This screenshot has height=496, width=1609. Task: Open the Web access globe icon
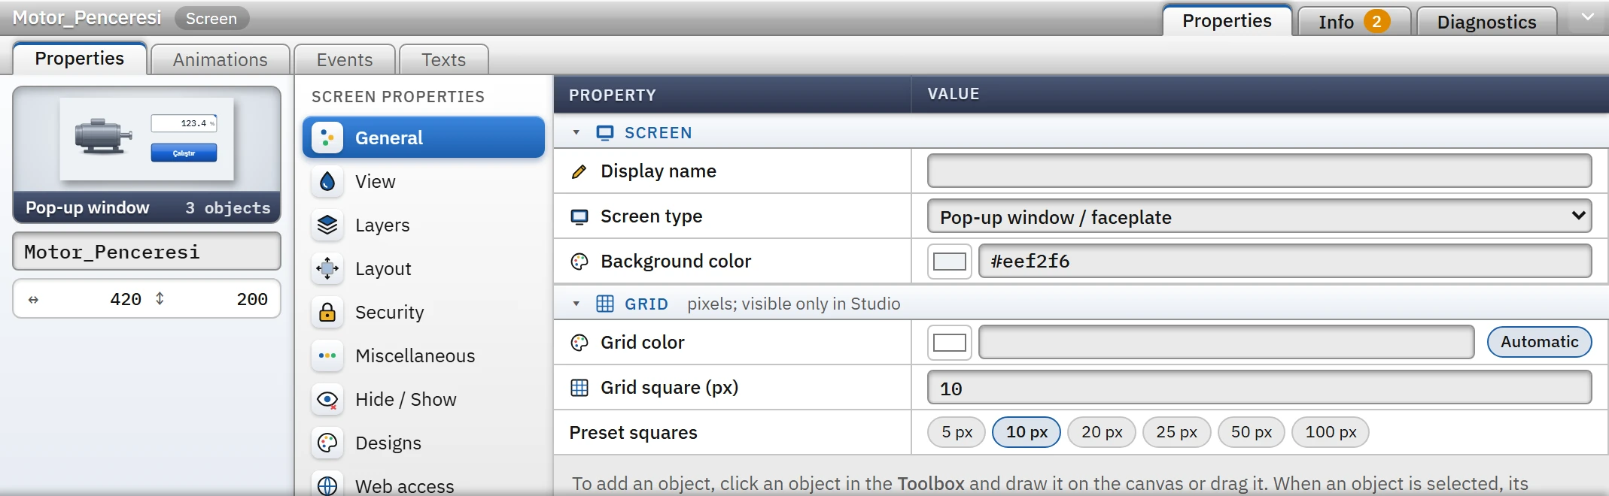327,485
